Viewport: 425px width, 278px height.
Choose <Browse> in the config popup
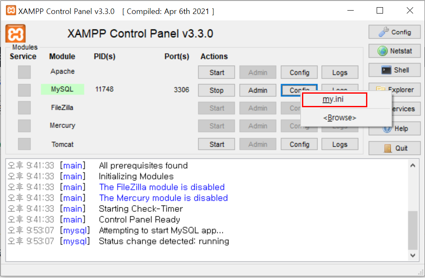pos(339,118)
